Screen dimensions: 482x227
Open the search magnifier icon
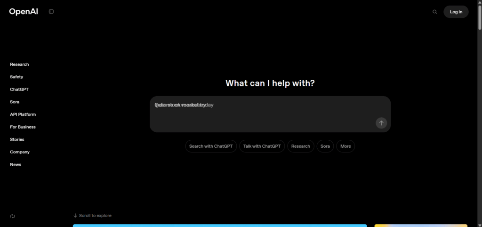point(434,12)
